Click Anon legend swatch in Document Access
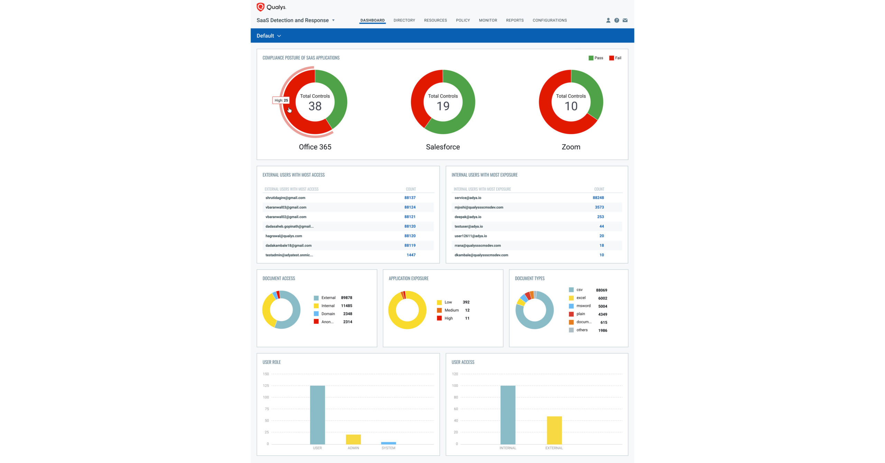The width and height of the screenshot is (885, 463). (x=316, y=322)
